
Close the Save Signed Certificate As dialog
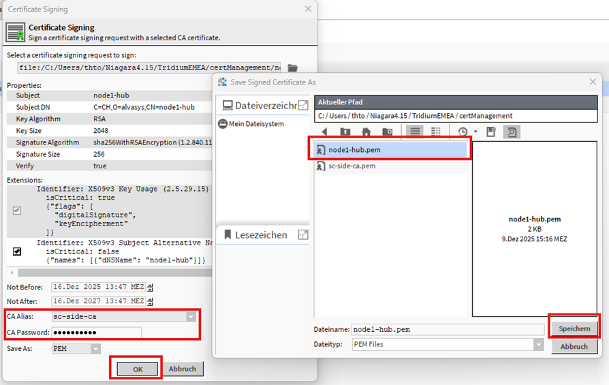(592, 82)
